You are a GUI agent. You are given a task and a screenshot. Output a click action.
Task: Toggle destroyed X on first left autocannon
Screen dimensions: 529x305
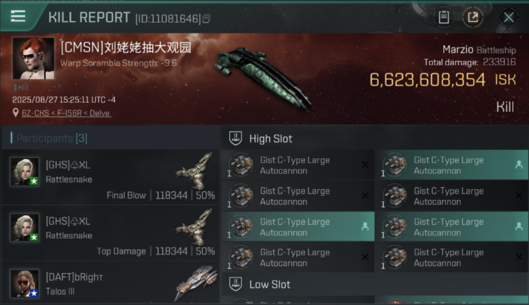(x=365, y=165)
